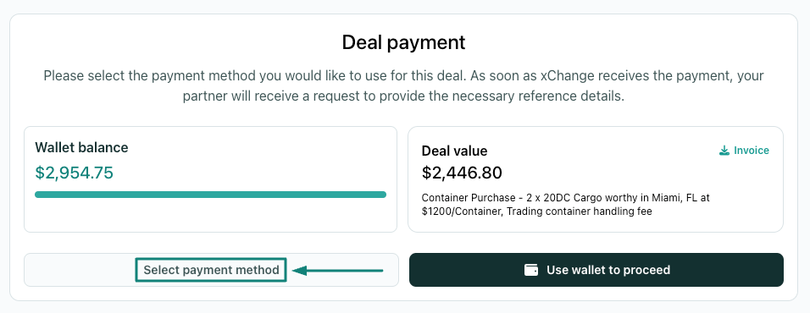This screenshot has height=313, width=810.
Task: Use wallet to proceed with payment
Action: pos(596,270)
